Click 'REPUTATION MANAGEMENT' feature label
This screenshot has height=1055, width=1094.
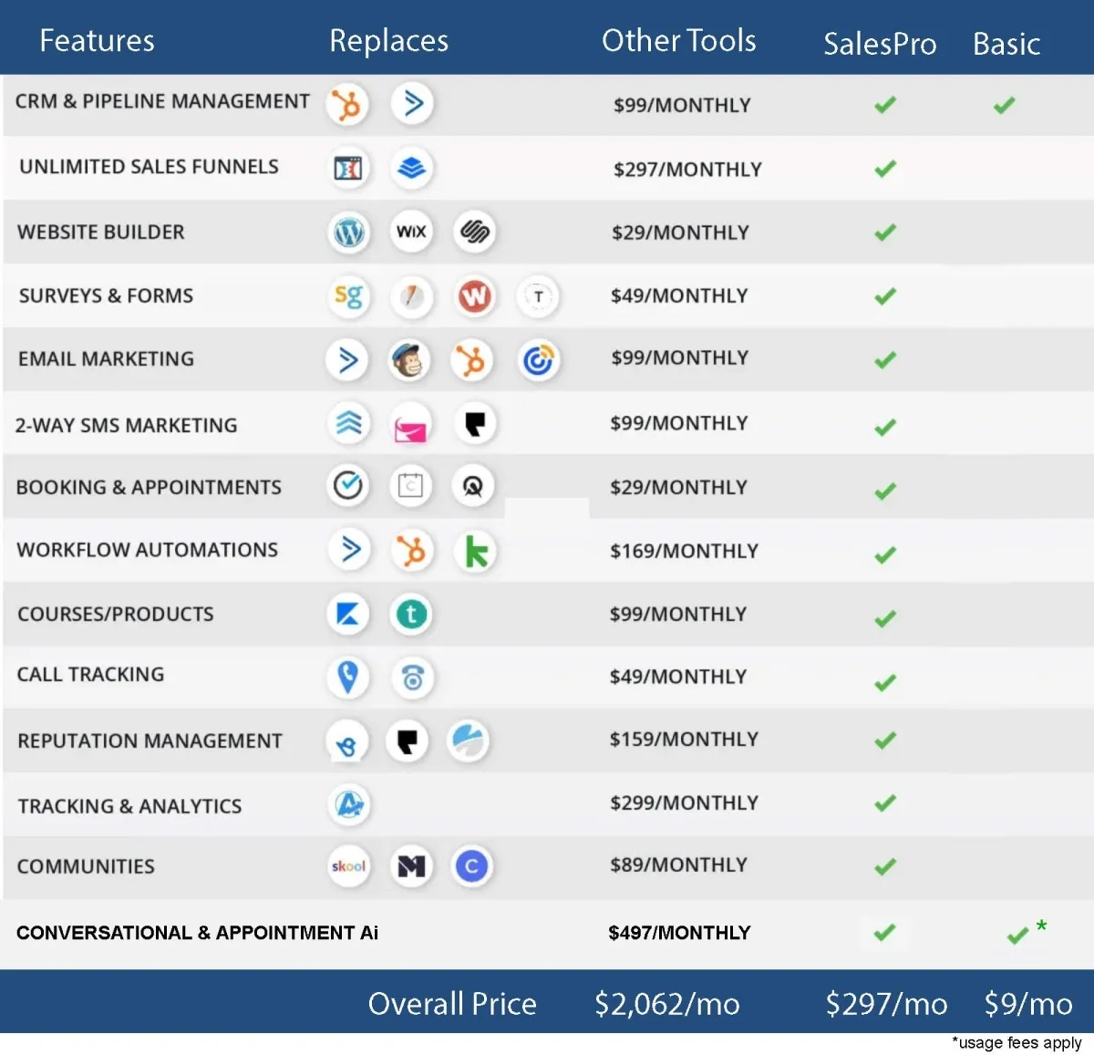tap(150, 741)
